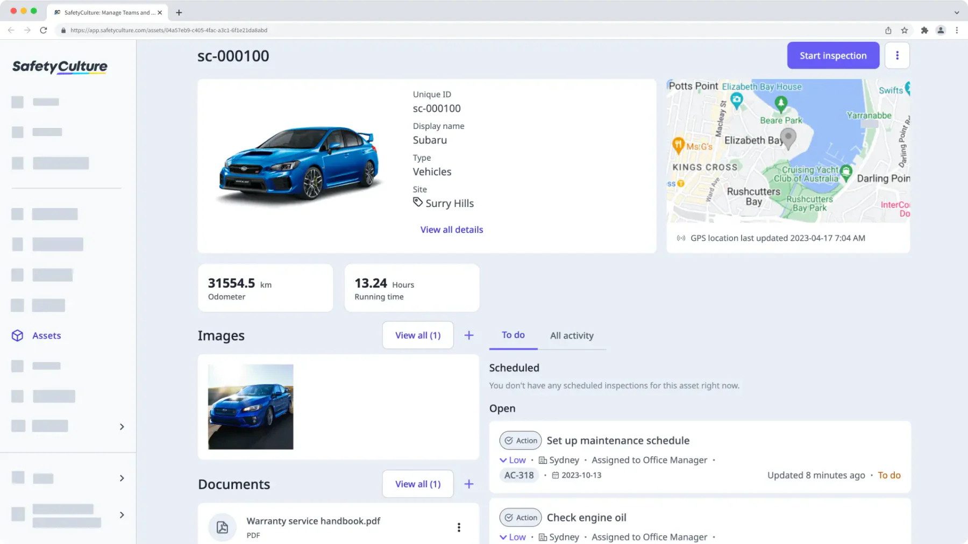
Task: Open options menu for Warranty service handbook.pdf
Action: point(459,527)
